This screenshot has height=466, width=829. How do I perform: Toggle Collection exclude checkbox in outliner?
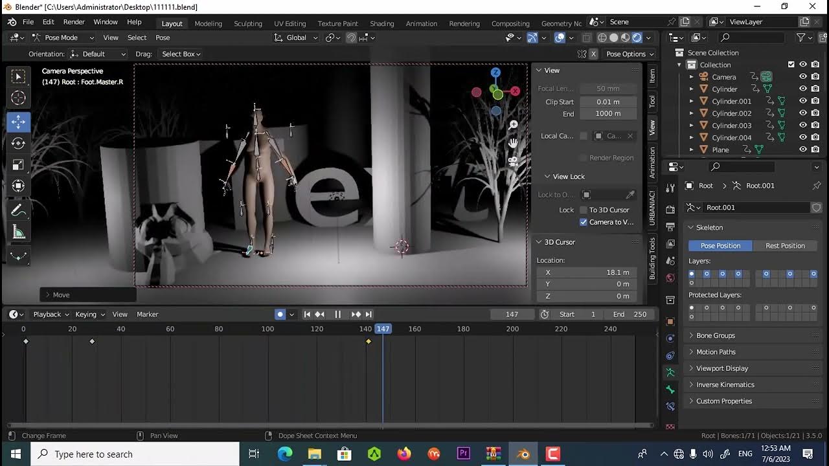point(791,65)
